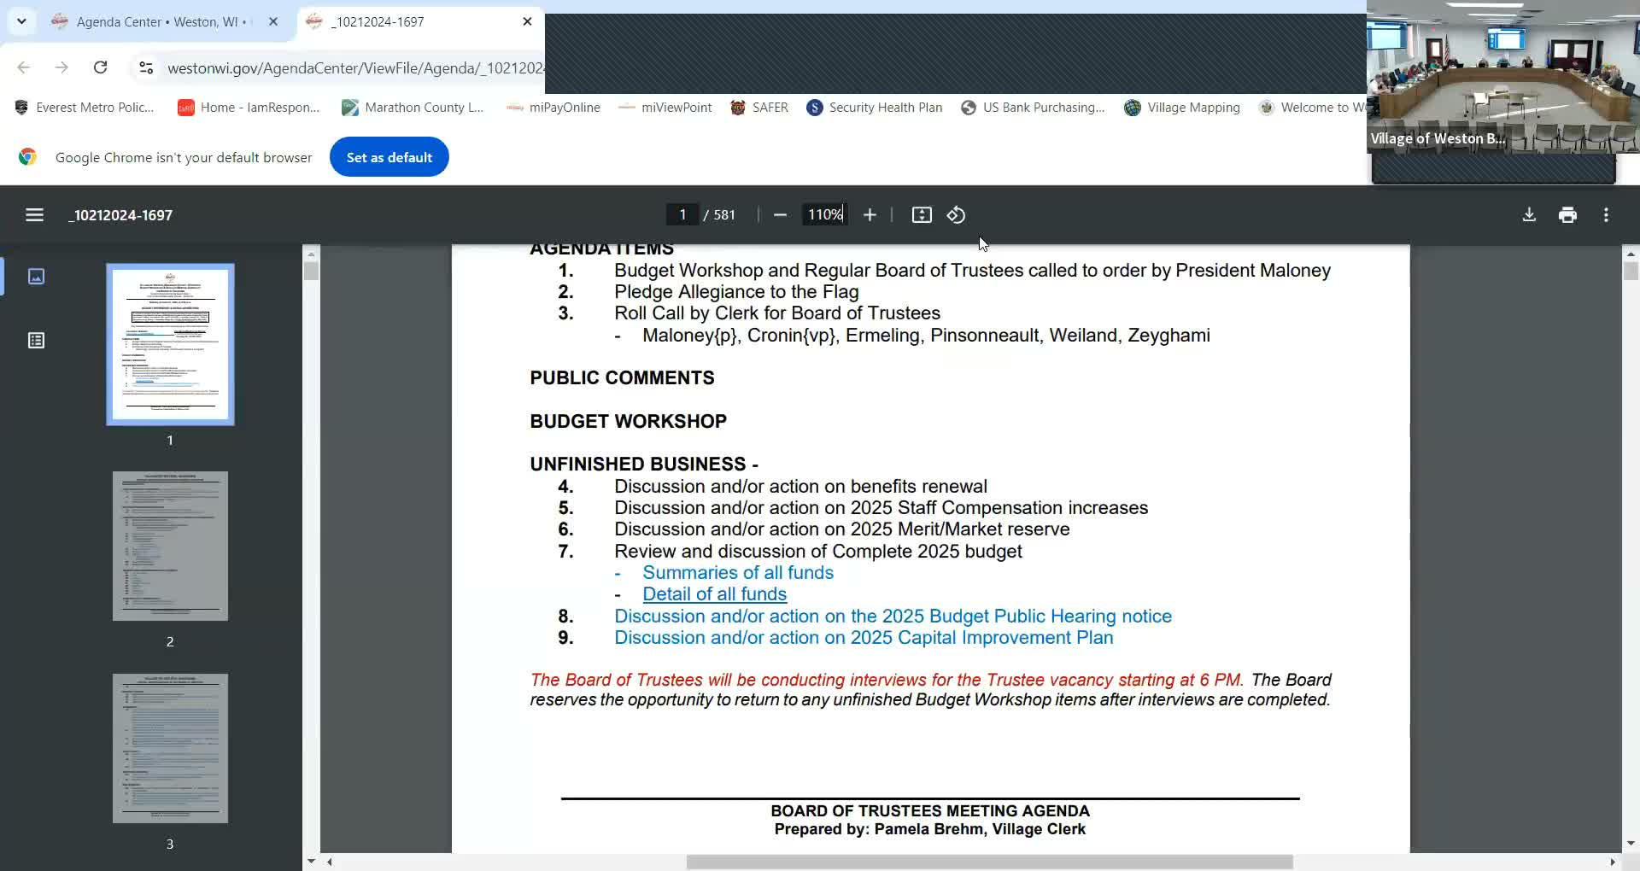View site information icon in address bar
The height and width of the screenshot is (871, 1640).
(x=146, y=67)
